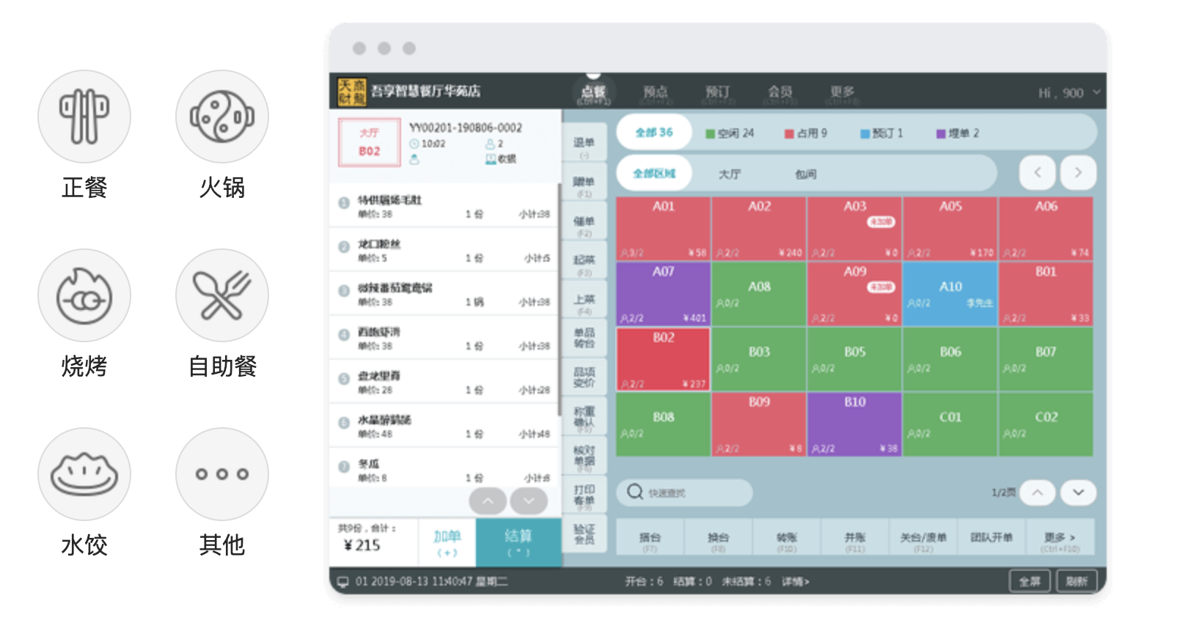1191x620 pixels.
Task: Select the purple A07 table tile
Action: click(x=663, y=294)
